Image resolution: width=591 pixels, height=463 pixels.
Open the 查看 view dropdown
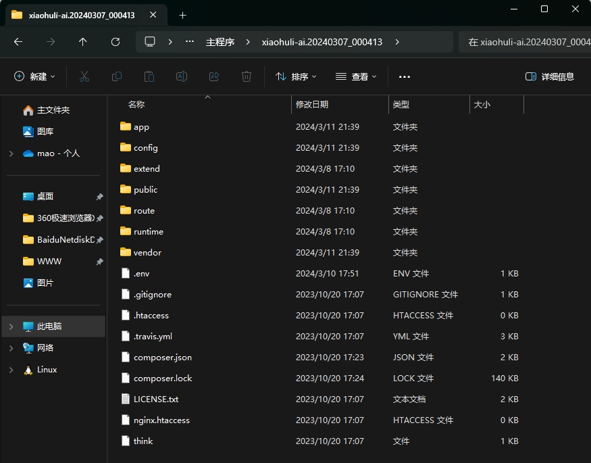tap(356, 77)
